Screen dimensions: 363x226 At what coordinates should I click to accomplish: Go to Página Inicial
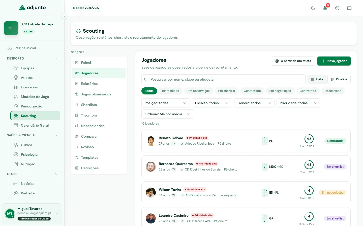click(x=32, y=48)
